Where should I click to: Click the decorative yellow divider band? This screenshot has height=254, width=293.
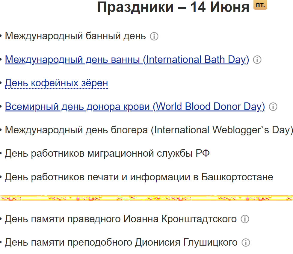146,198
